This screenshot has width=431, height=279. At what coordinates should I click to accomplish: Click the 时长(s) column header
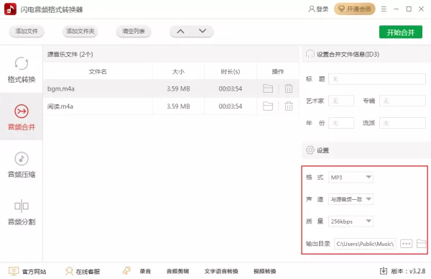tap(231, 71)
